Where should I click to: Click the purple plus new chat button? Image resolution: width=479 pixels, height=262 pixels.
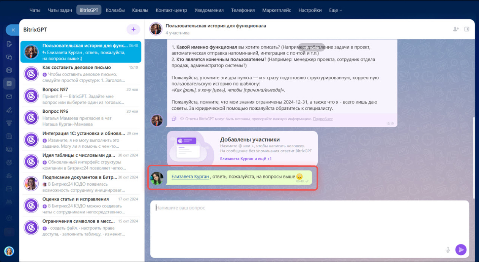(x=133, y=29)
